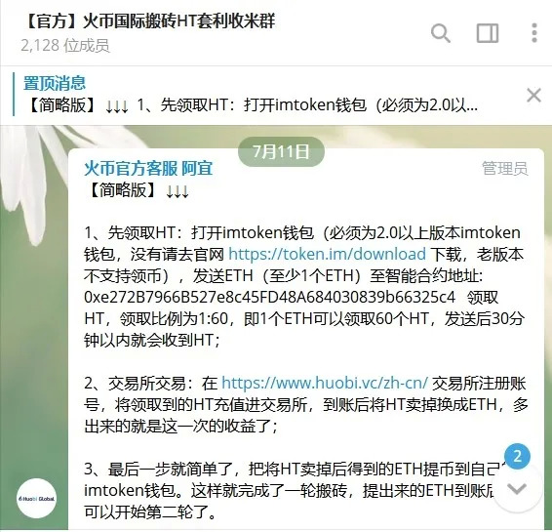Click the 管理员 admin label

click(x=505, y=168)
